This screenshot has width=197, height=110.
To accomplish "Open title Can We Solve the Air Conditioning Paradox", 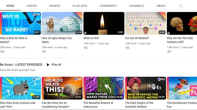I will point(55,105).
